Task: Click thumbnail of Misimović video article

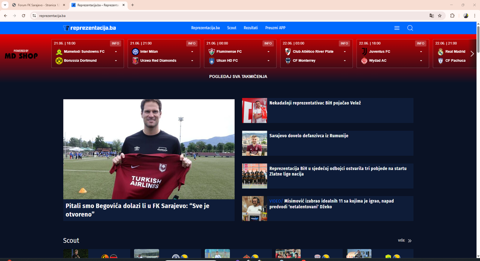Action: point(255,208)
